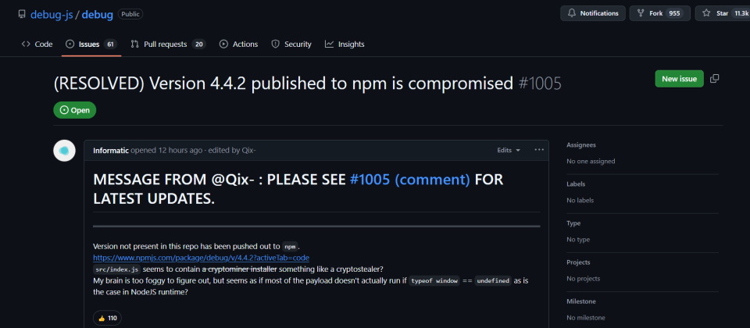Image resolution: width=750 pixels, height=328 pixels.
Task: Open the #1005 (comment) link
Action: [409, 180]
